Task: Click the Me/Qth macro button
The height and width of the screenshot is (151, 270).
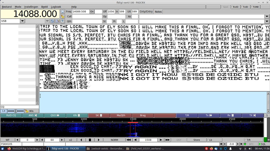Action: pyautogui.click(x=121, y=115)
